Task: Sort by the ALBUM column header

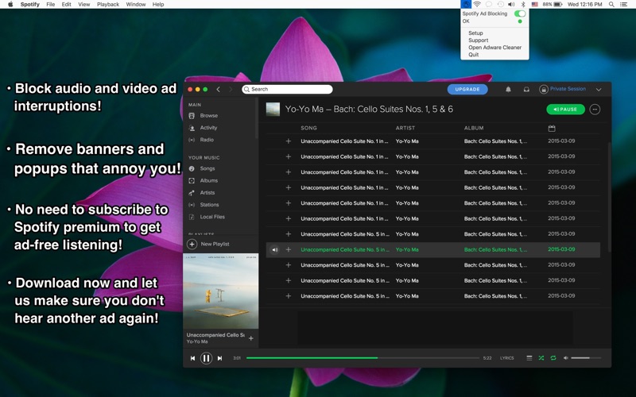Action: point(474,128)
